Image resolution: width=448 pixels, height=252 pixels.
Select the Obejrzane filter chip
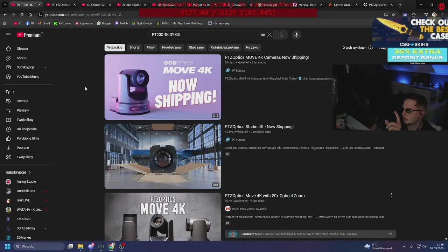[196, 48]
